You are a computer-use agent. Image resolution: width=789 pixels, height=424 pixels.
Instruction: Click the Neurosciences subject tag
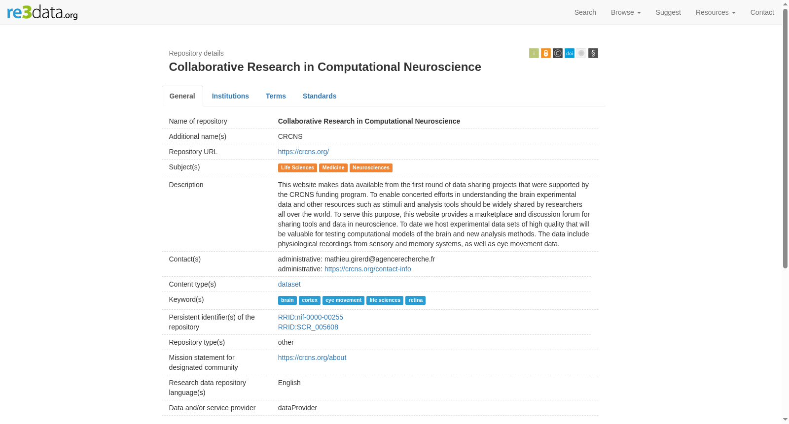click(371, 168)
